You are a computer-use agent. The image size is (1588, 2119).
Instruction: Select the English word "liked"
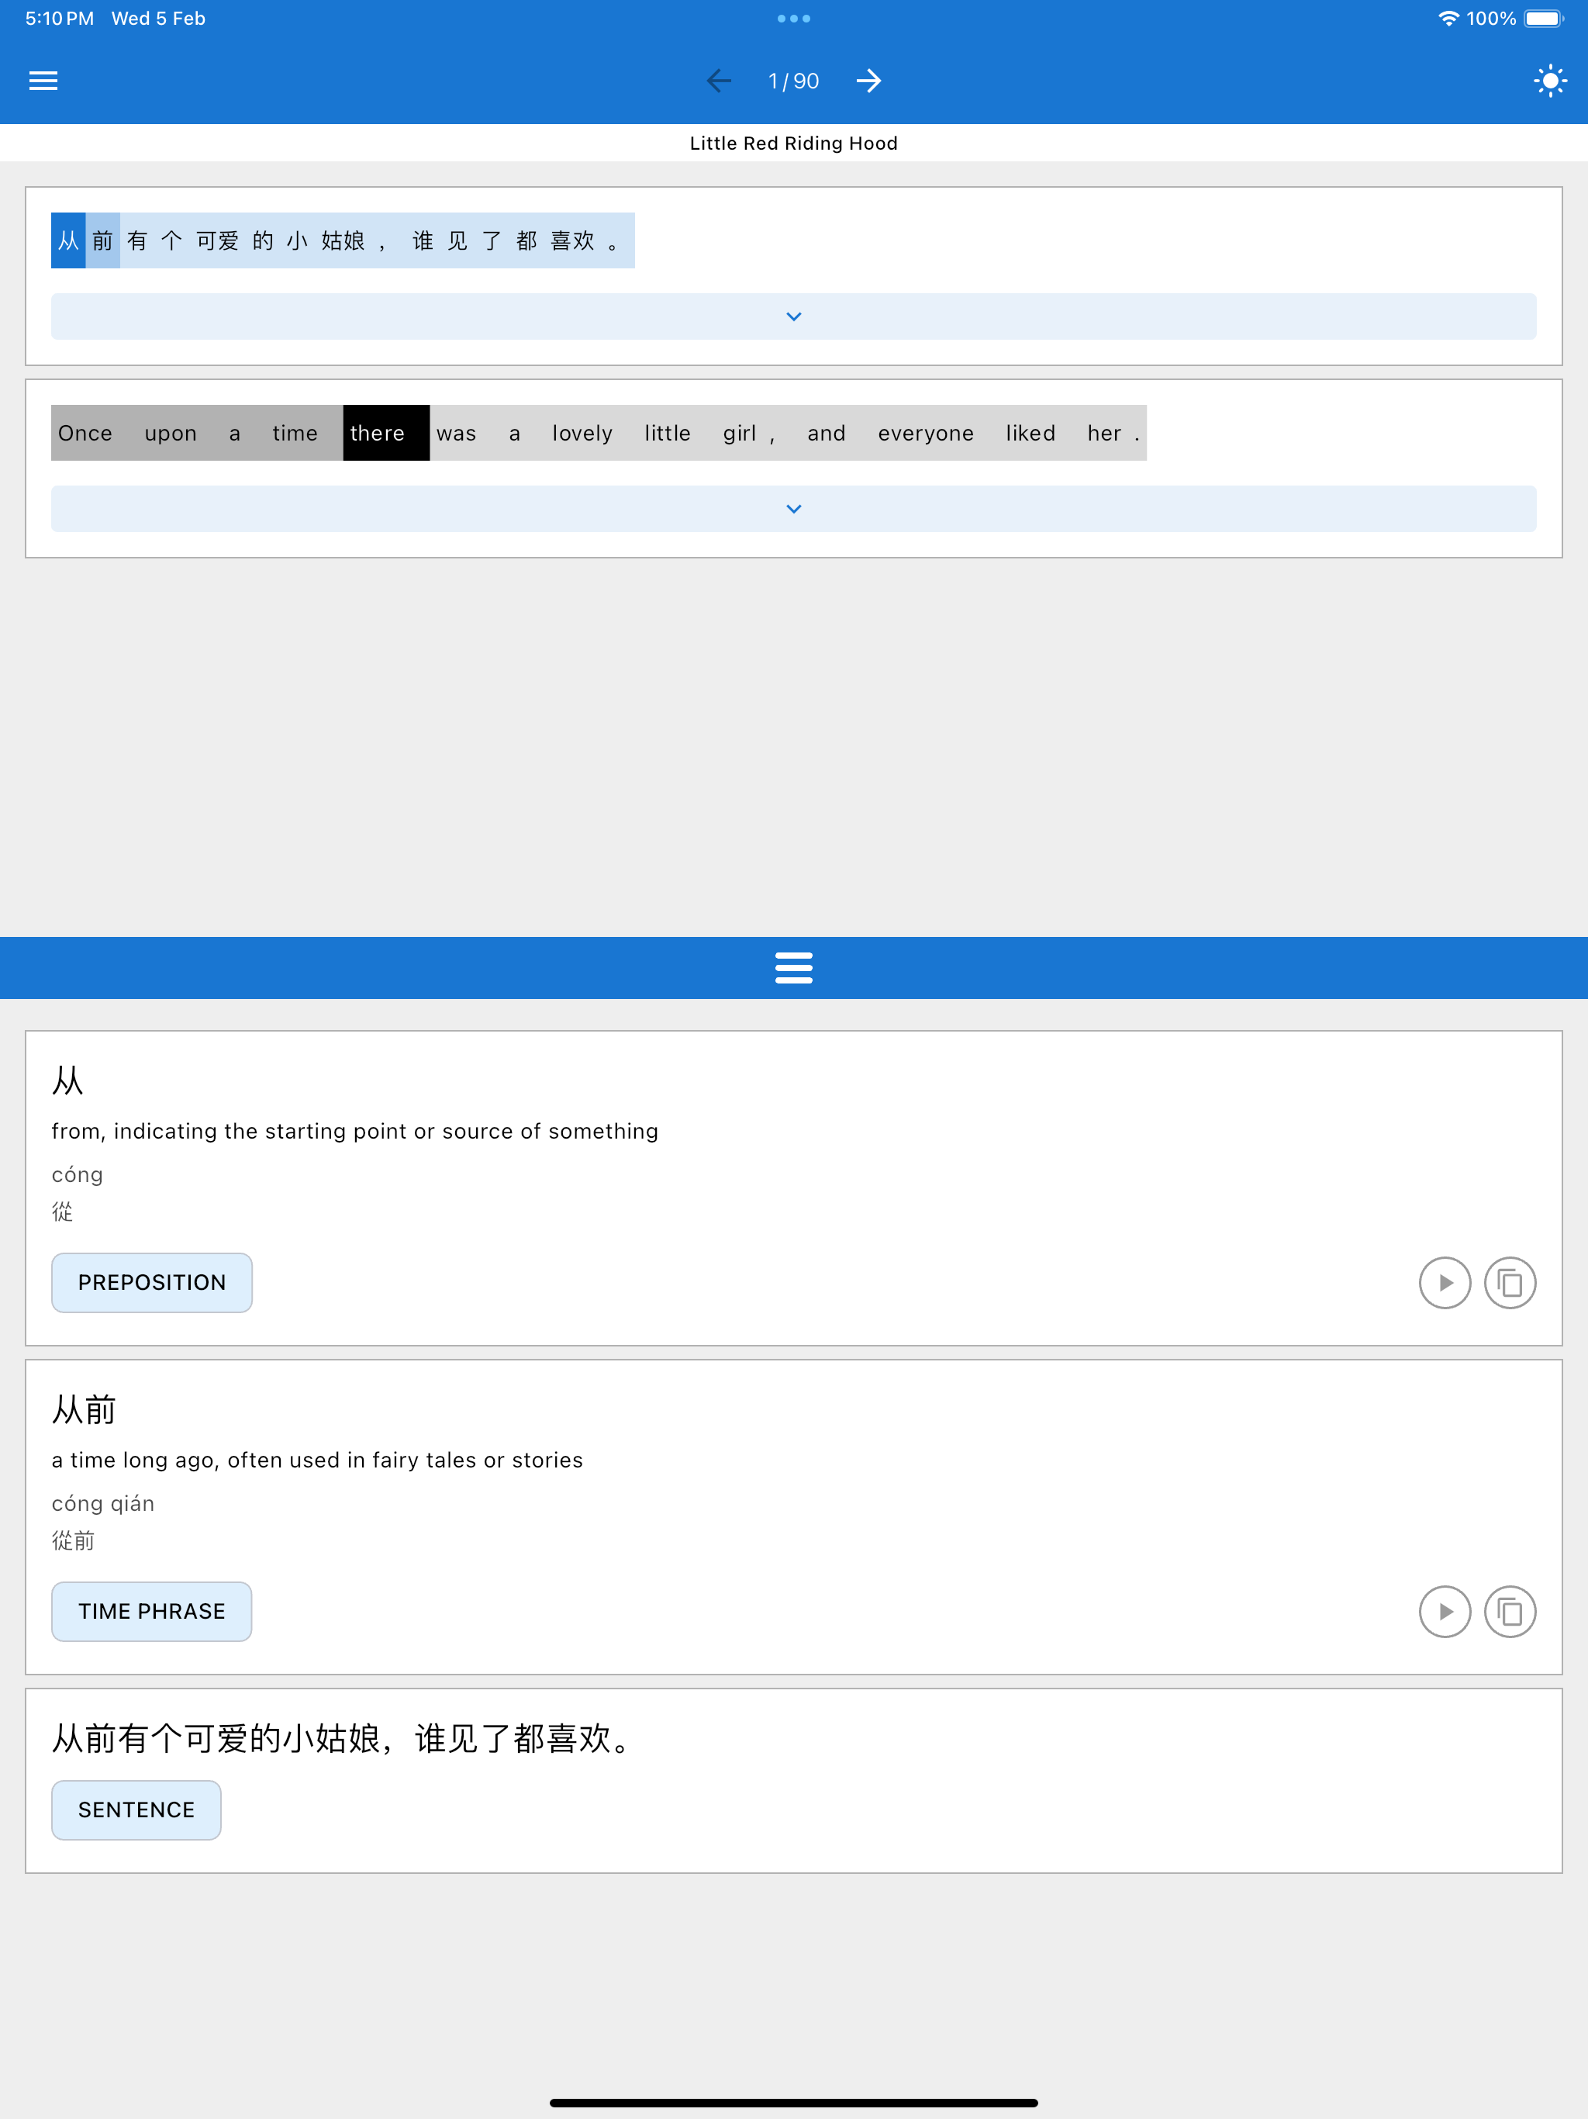[1030, 433]
